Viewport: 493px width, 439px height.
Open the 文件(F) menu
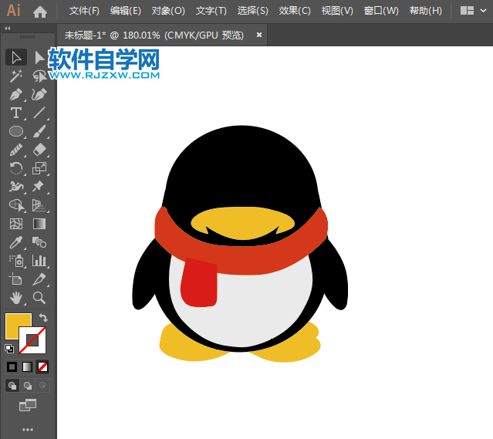tap(84, 11)
